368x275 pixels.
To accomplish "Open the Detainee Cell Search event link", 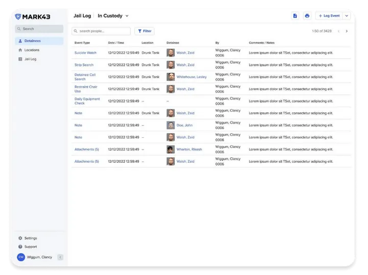I will 85,77.
